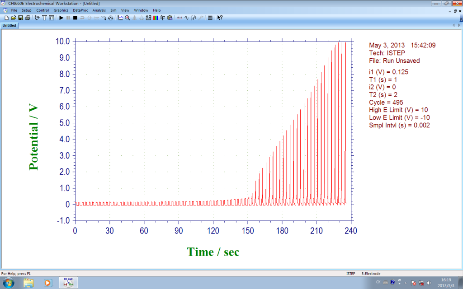Click the Run Experiment play button
Viewport: 463px width, 289px height.
tap(61, 18)
